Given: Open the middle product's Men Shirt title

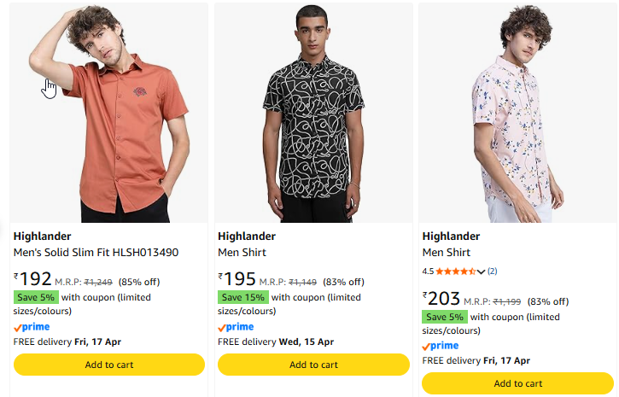Looking at the screenshot, I should pos(242,253).
